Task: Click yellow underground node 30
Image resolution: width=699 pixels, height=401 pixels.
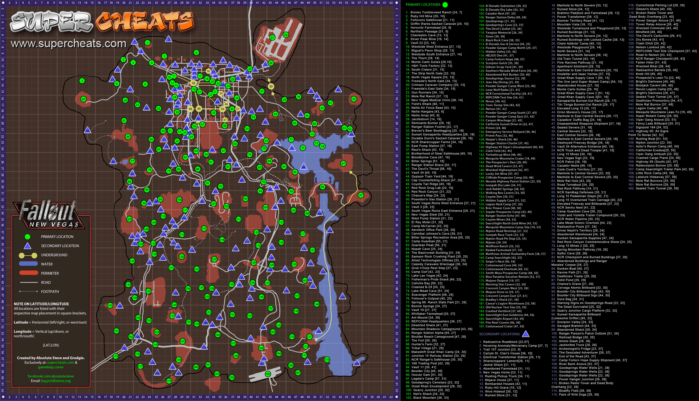Action: [271, 86]
